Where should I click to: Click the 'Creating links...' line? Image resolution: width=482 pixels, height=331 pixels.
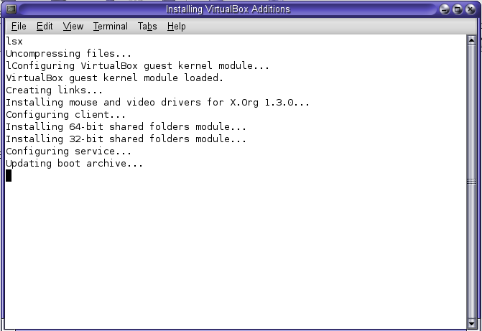click(54, 90)
